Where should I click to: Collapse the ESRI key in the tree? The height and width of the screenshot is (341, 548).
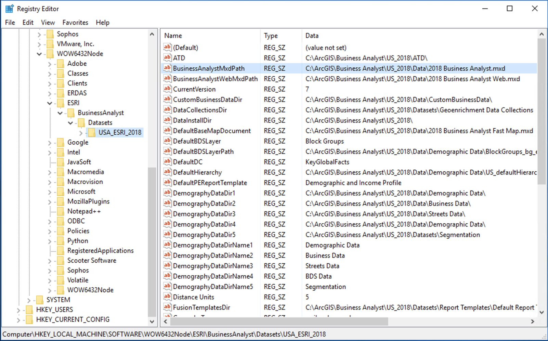pos(50,103)
